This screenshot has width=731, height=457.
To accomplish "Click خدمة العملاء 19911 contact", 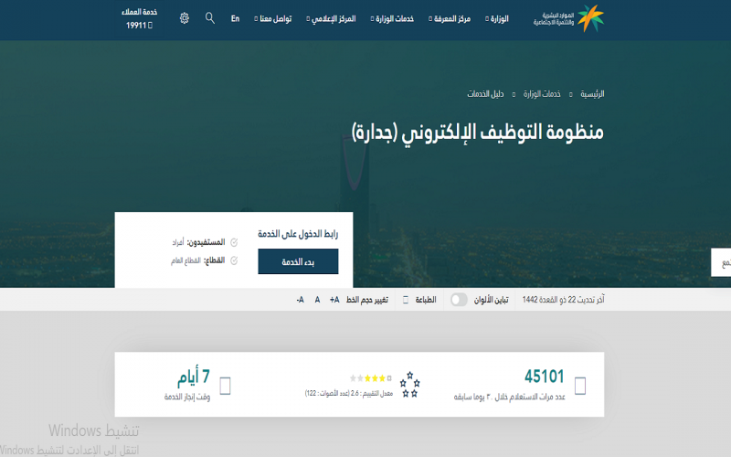I will (x=139, y=18).
